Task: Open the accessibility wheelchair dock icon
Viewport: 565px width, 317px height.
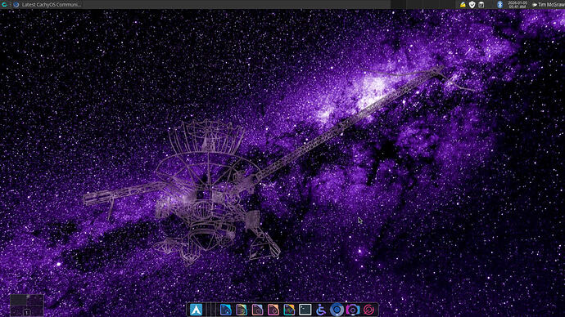Action: (321, 310)
